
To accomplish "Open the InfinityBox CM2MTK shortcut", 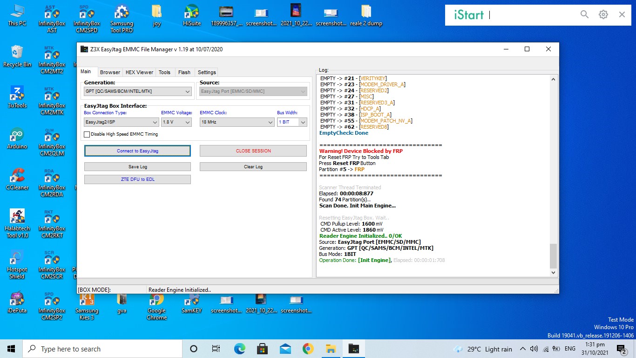I will click(x=52, y=101).
